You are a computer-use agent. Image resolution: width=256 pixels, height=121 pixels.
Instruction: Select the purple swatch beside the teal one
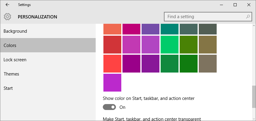point(151,29)
